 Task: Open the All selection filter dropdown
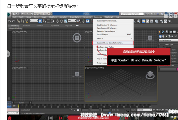[34, 20]
